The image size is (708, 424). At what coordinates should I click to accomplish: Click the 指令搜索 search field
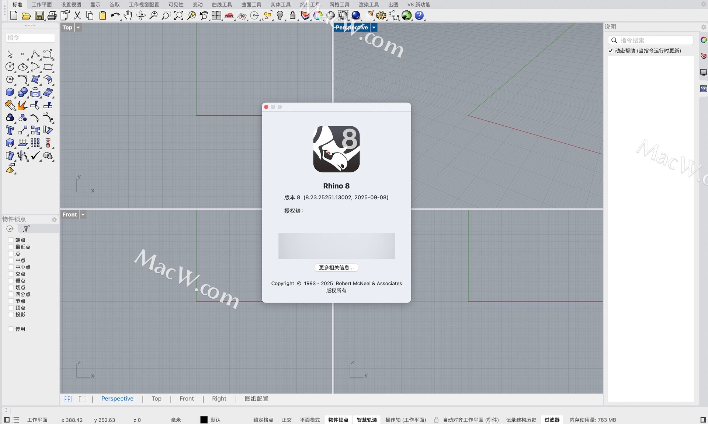(650, 40)
